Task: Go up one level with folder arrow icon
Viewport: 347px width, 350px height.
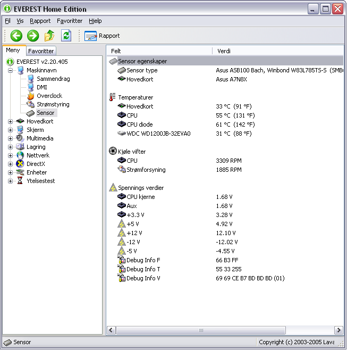Action: tap(49, 36)
